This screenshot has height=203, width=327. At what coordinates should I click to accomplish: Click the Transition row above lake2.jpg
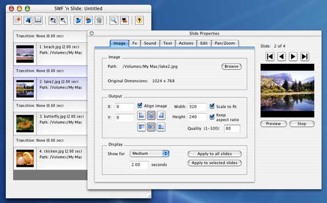(50, 71)
